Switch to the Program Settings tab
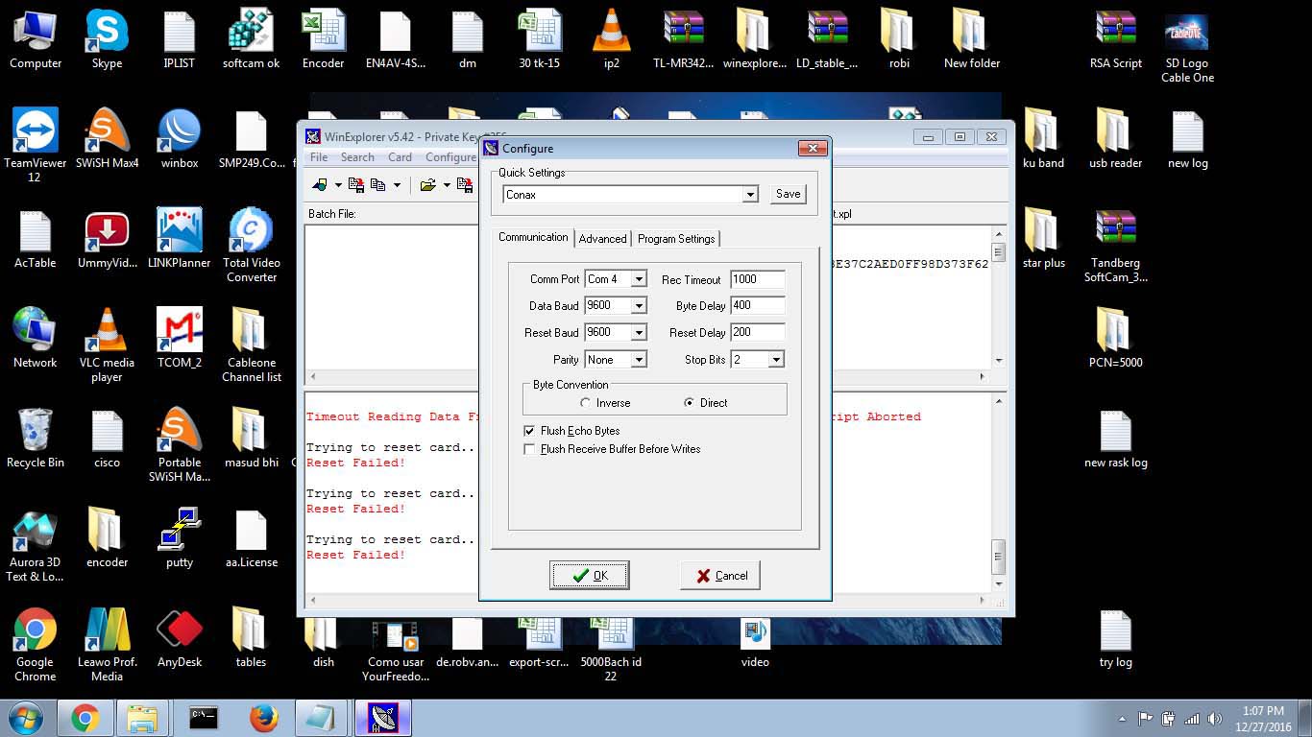 click(676, 239)
